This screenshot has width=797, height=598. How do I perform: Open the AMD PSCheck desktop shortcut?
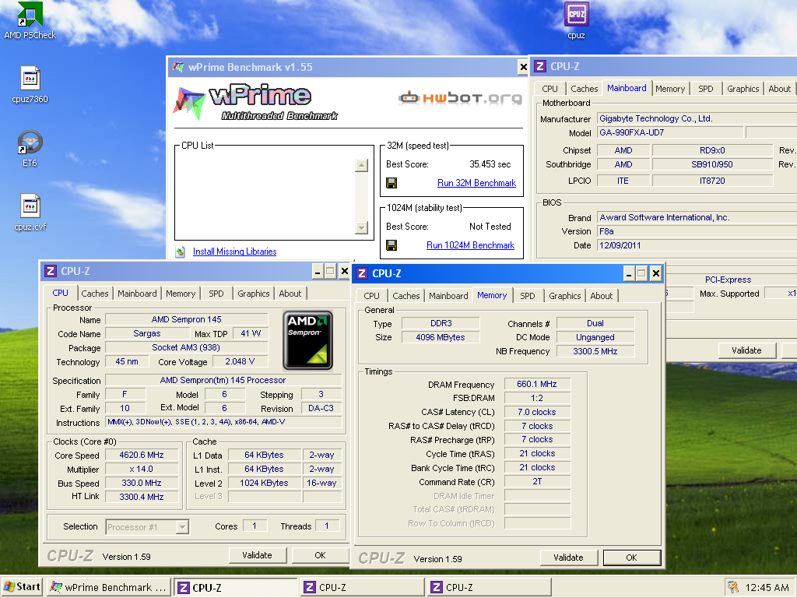(x=30, y=20)
